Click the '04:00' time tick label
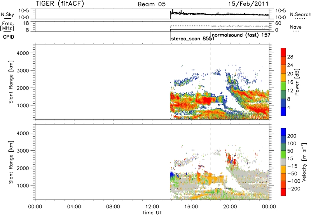This screenshot has height=215, width=311. [x=74, y=207]
